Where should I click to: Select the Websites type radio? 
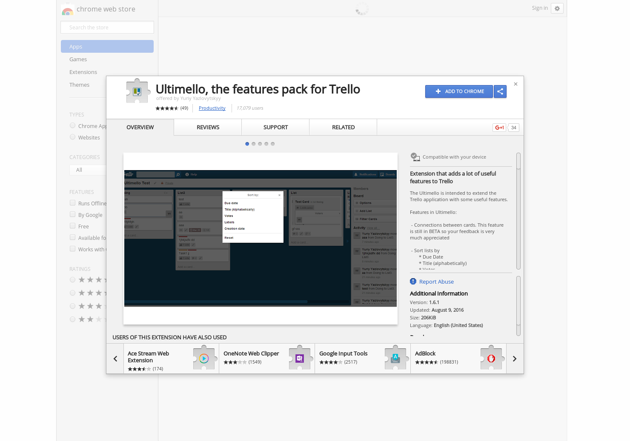[73, 137]
